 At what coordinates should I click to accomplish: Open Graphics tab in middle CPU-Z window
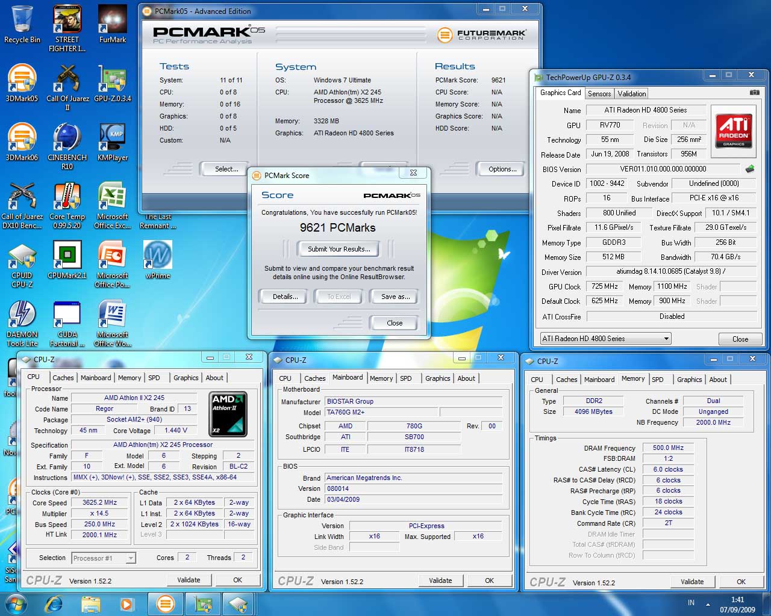(x=437, y=378)
